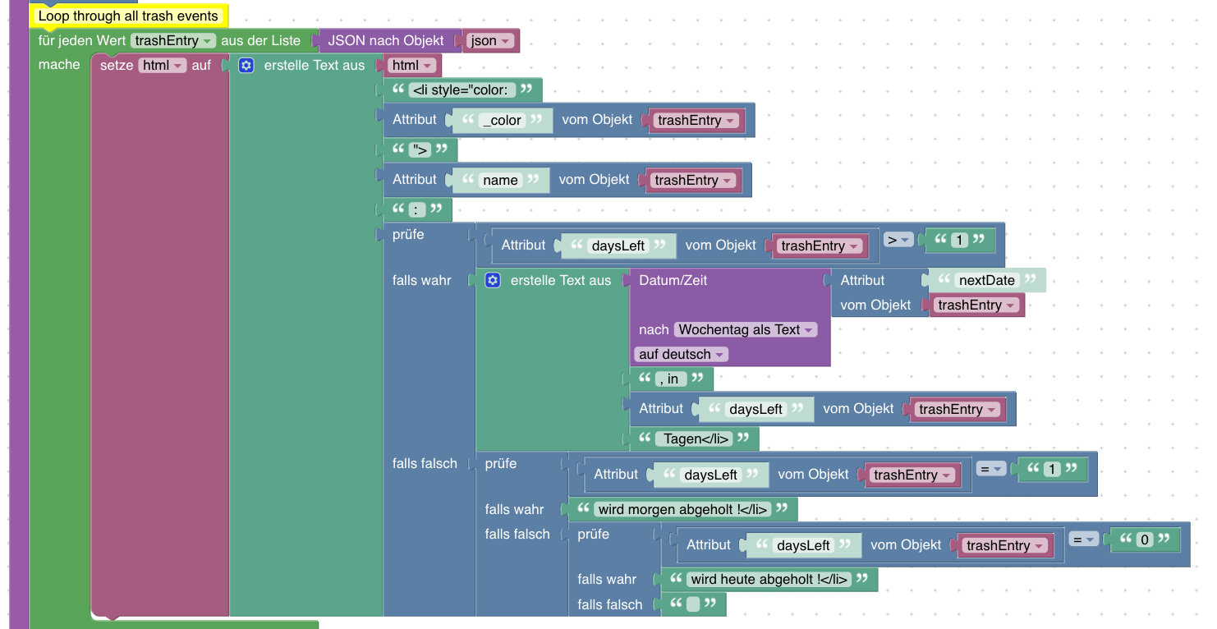Edit the '">' text field

420,150
